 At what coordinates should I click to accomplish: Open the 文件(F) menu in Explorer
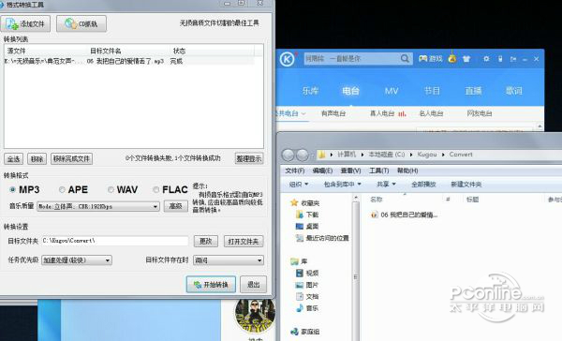[x=295, y=170]
